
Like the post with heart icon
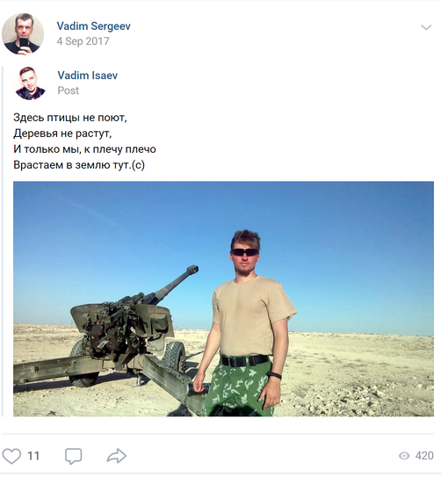click(11, 456)
